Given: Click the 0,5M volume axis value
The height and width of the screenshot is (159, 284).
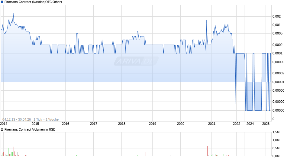Looking at the screenshot, I should pyautogui.click(x=276, y=148).
